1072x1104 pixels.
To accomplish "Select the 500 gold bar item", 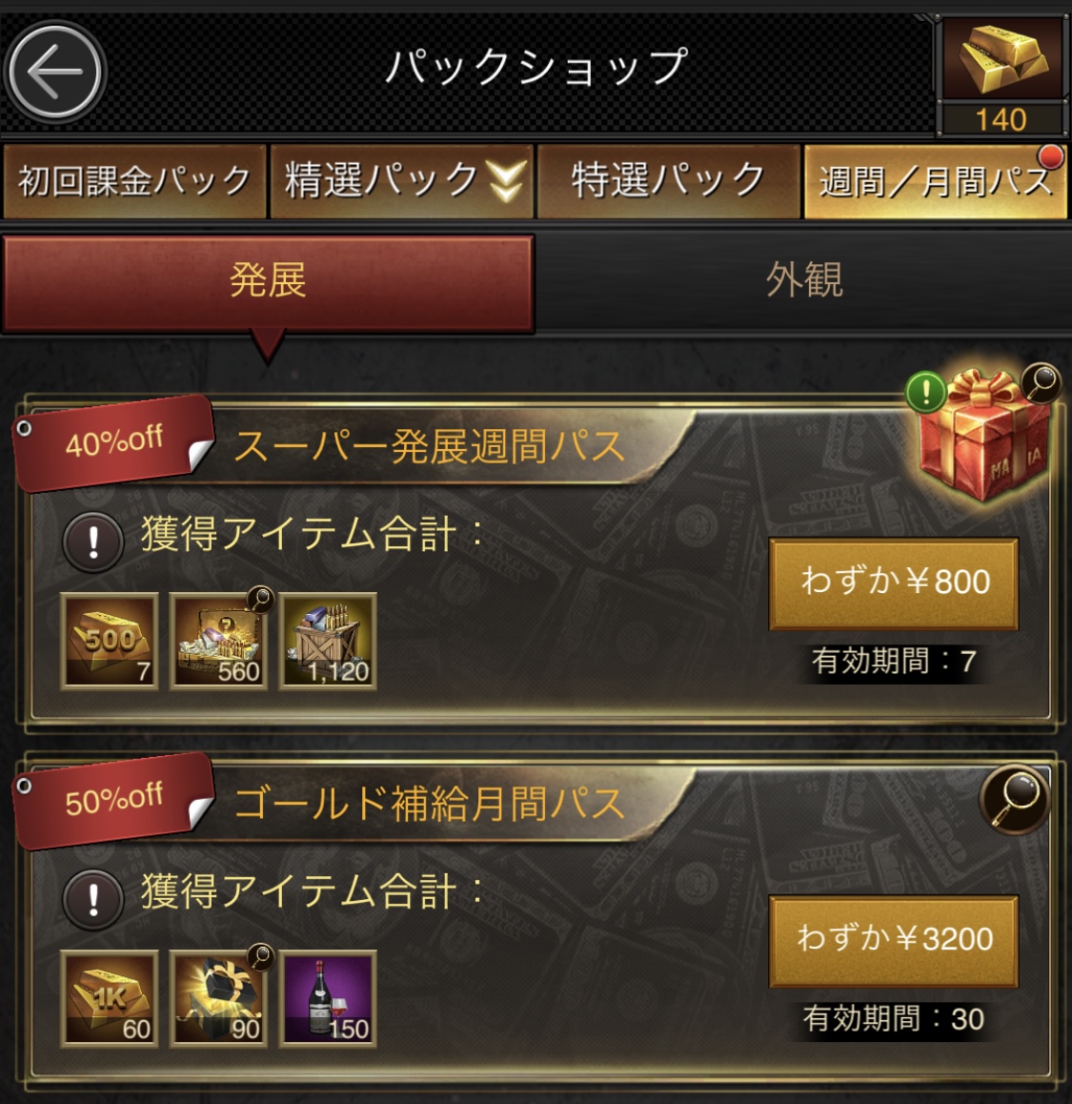I will (x=109, y=641).
